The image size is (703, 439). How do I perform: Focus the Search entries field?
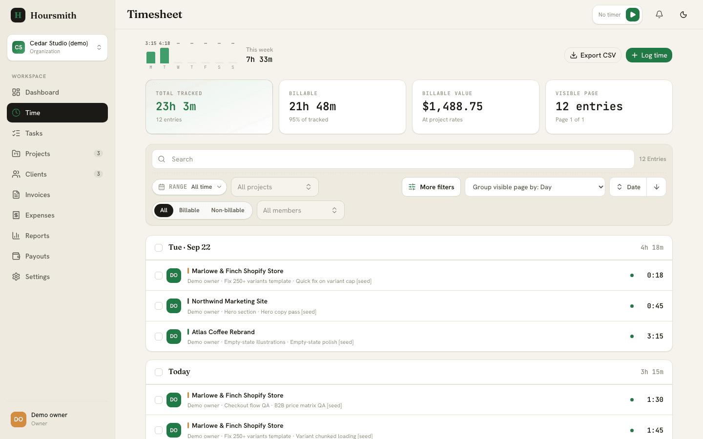click(x=393, y=159)
